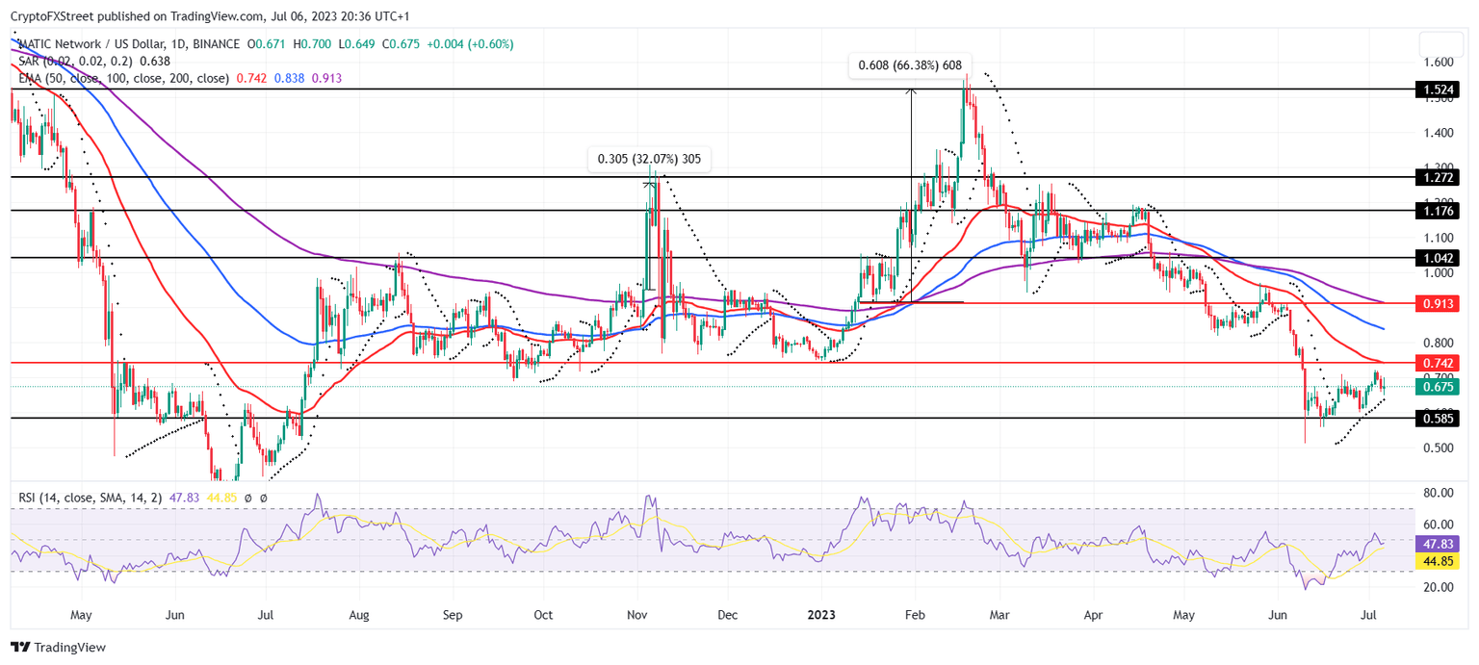Screen dimensions: 1479x665
Task: Expand the 0.608 (66.38%) 608 annotation label
Action: click(x=911, y=66)
